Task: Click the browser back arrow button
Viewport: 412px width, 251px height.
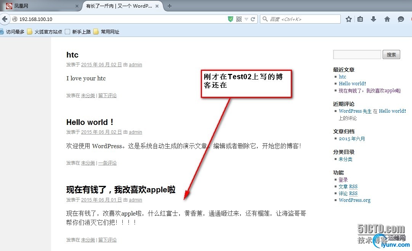Action: (x=5, y=19)
